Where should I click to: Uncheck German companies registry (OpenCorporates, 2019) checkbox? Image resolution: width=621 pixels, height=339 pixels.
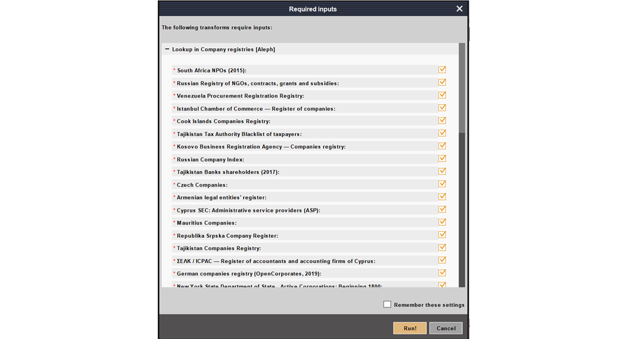442,273
